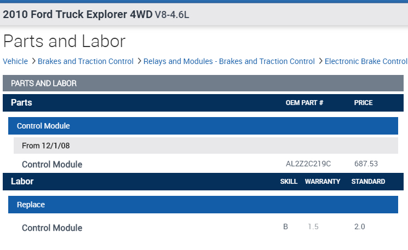Click the 687.53 price value
The width and height of the screenshot is (408, 250).
click(x=366, y=164)
